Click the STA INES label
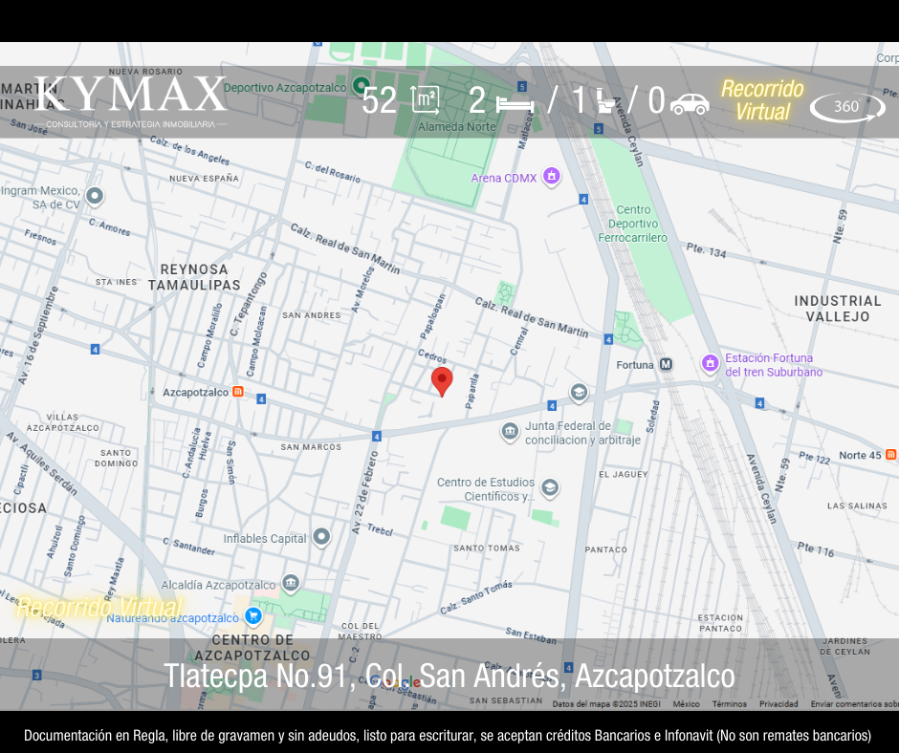899x753 pixels. (x=117, y=282)
